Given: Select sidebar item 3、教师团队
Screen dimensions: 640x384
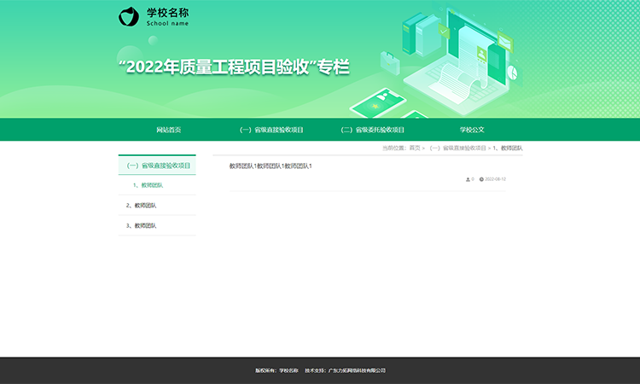Looking at the screenshot, I should 141,225.
